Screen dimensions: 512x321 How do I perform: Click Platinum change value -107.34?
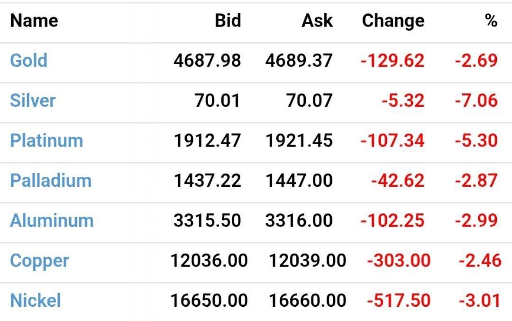pos(393,141)
